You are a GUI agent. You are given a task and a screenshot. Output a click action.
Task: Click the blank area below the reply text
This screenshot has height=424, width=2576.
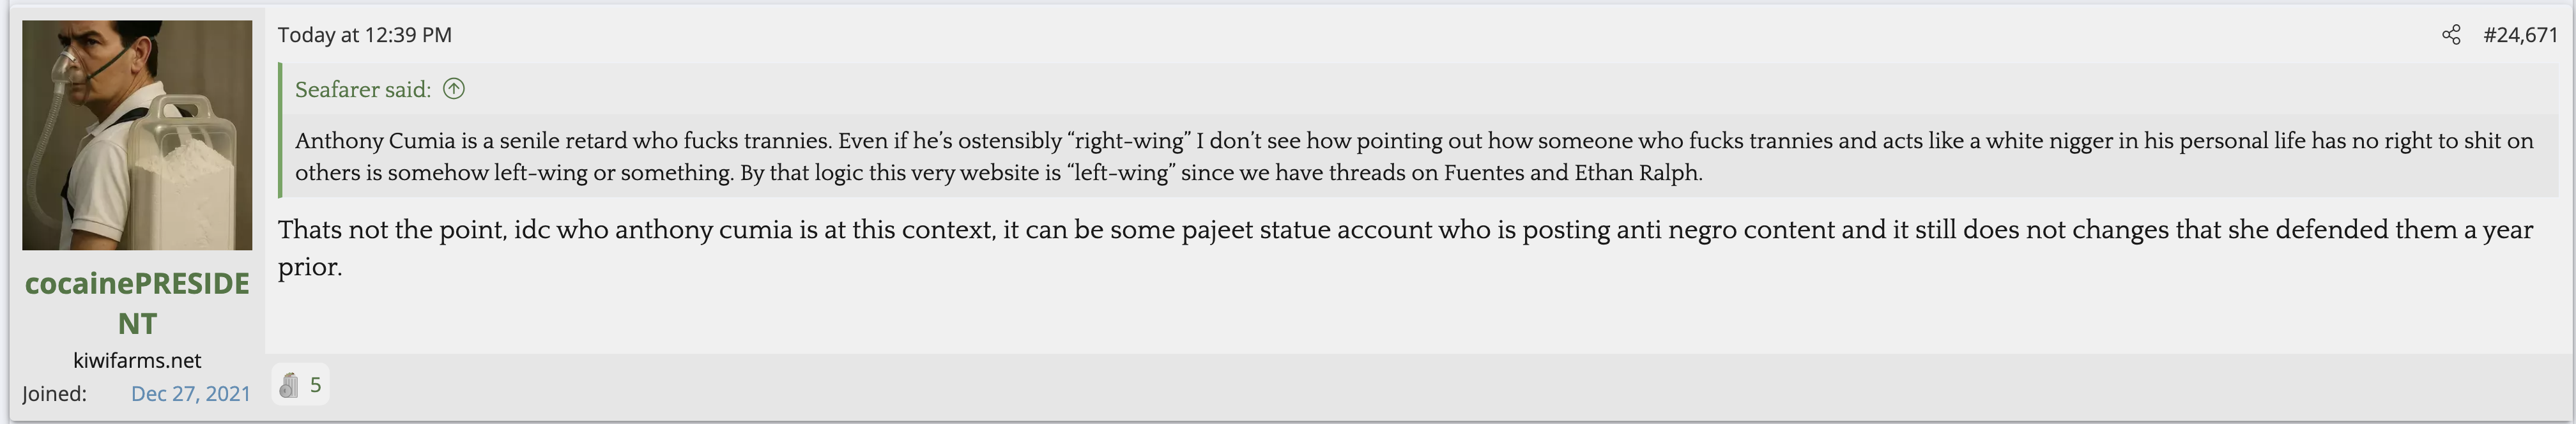(1400, 315)
